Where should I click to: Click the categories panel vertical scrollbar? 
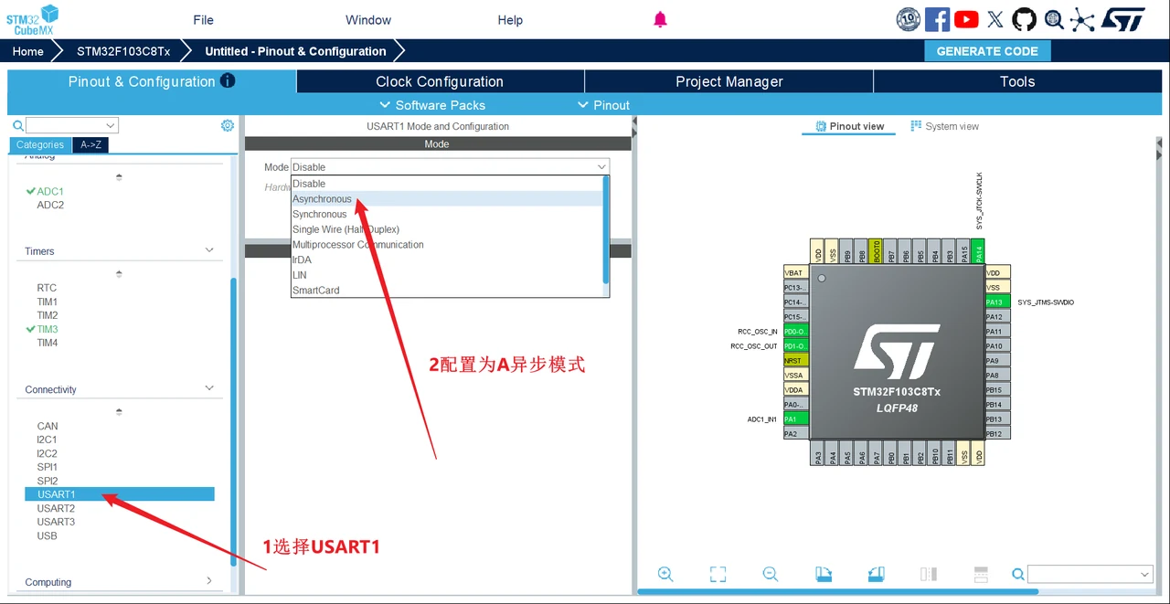[233, 420]
